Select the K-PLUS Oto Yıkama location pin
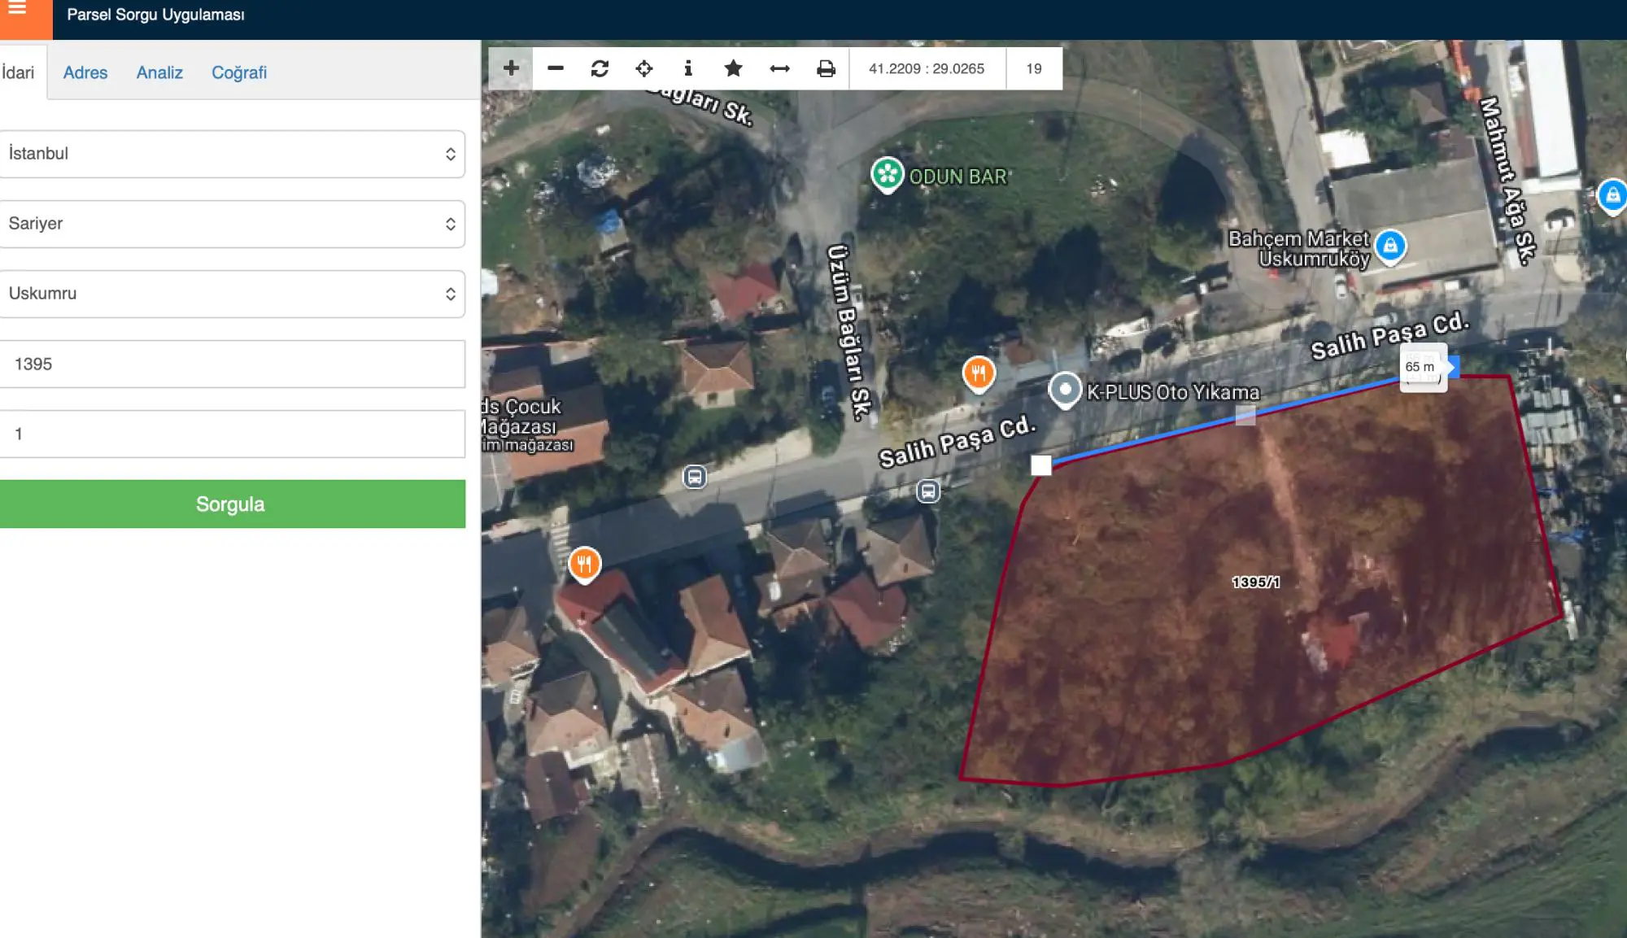 coord(1065,390)
